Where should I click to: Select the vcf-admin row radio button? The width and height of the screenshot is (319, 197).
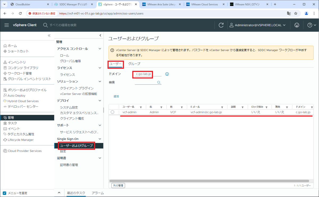pos(112,112)
